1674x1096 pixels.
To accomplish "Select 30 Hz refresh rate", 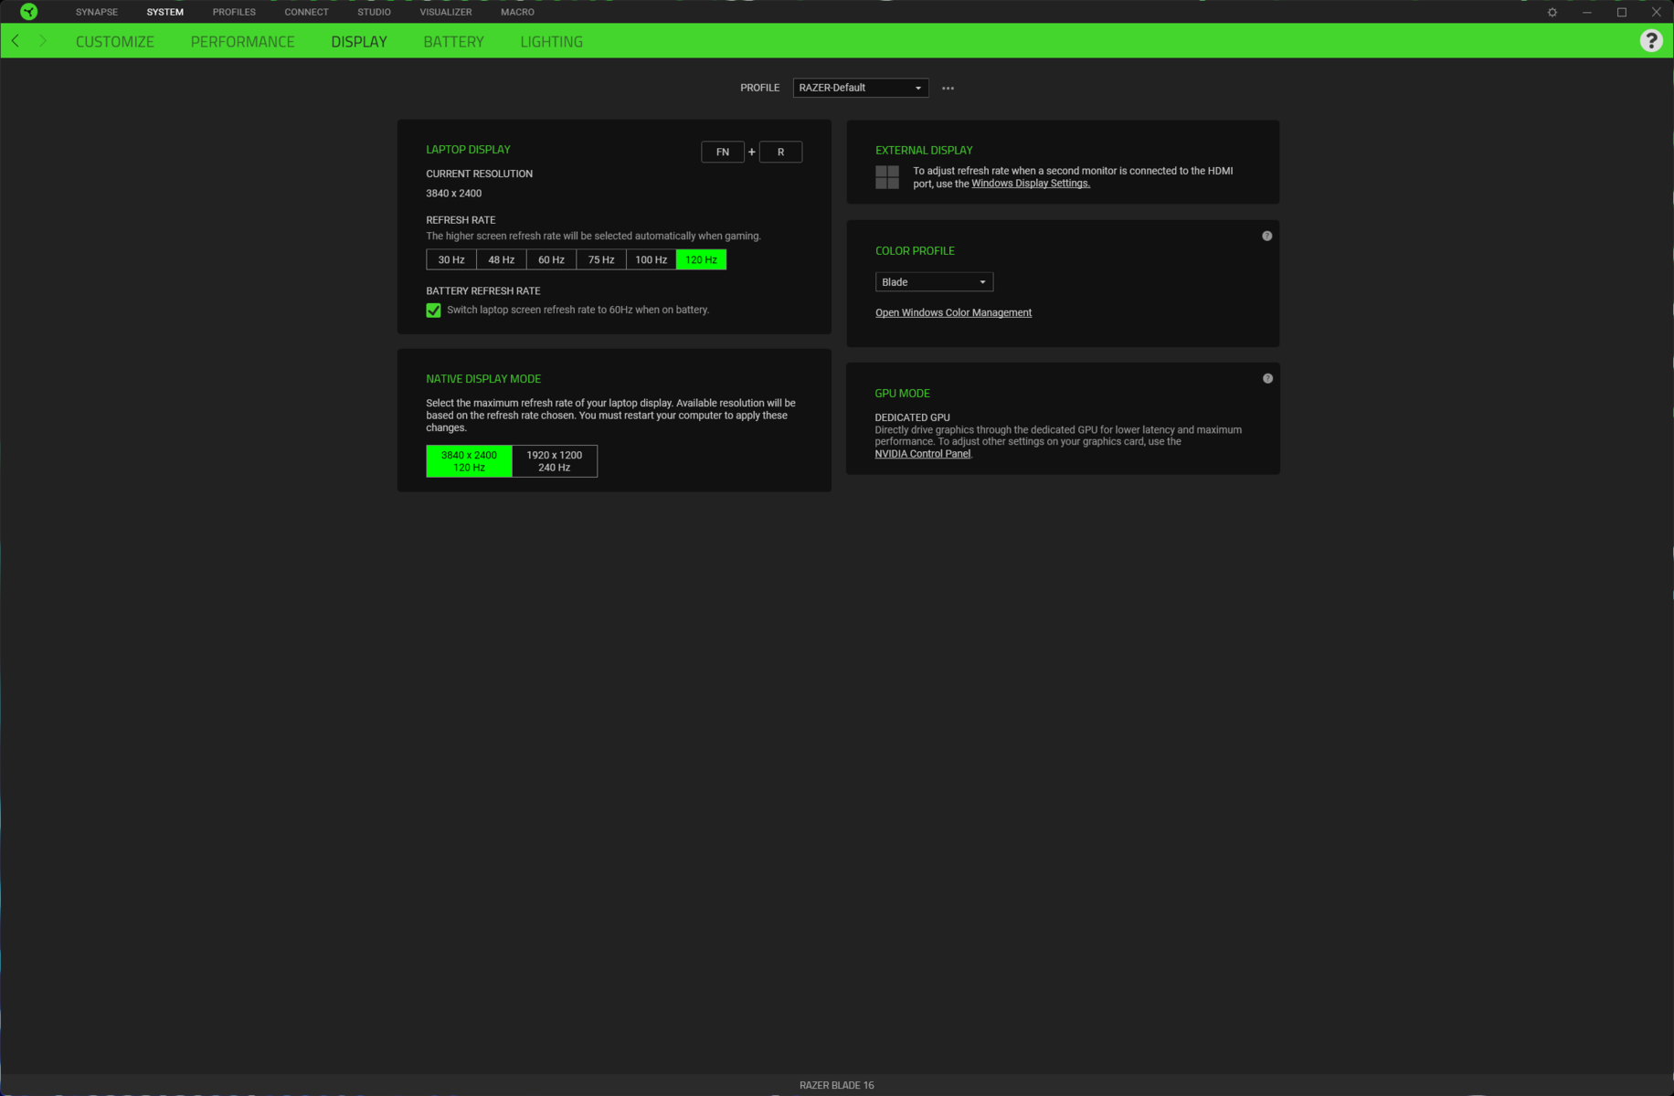I will pos(451,260).
